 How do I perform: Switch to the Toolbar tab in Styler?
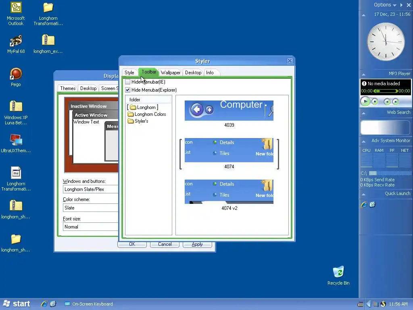pyautogui.click(x=149, y=72)
